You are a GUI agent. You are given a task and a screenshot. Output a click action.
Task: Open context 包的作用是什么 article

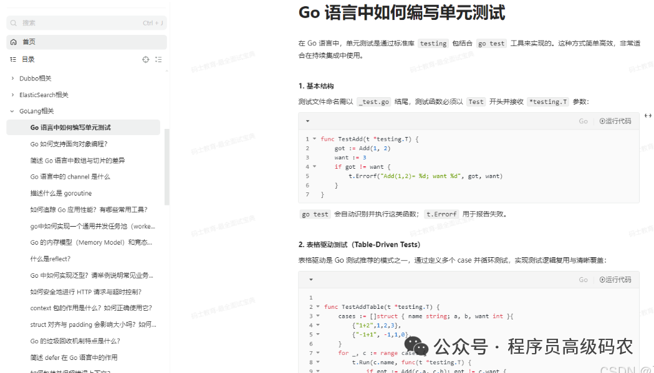tap(92, 308)
